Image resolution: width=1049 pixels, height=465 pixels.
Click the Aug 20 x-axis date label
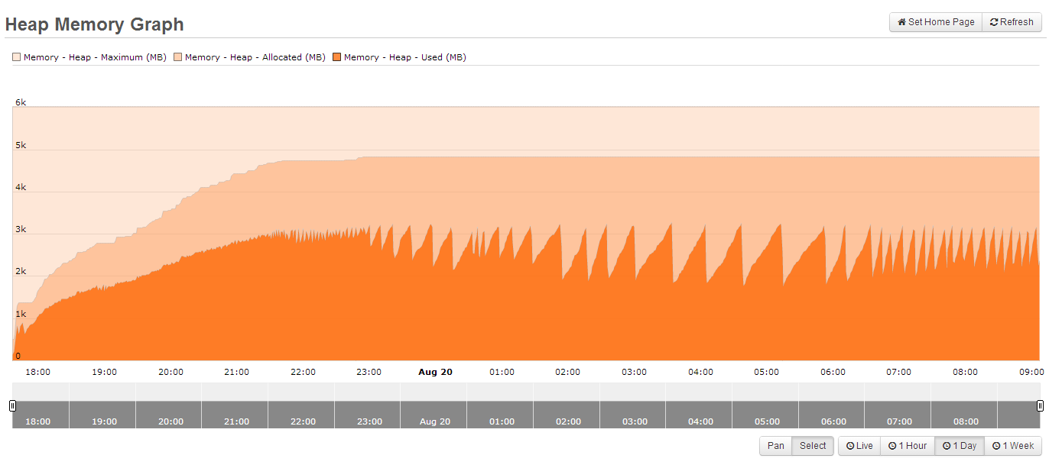(x=435, y=372)
